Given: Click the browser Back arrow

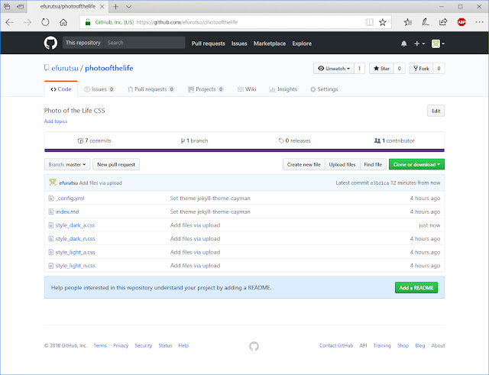Looking at the screenshot, I should (x=10, y=22).
